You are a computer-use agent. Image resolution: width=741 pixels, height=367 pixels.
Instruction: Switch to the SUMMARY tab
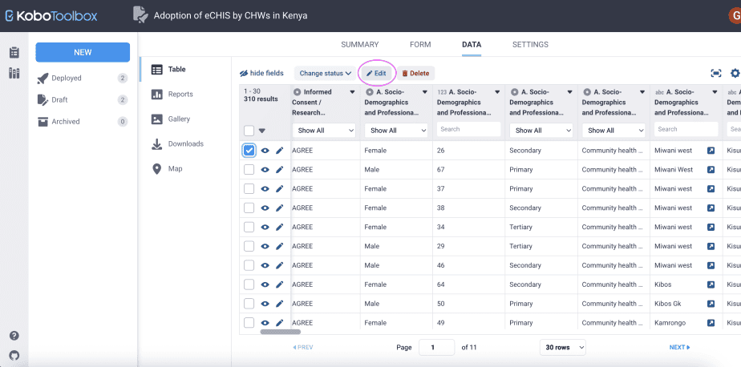click(359, 44)
